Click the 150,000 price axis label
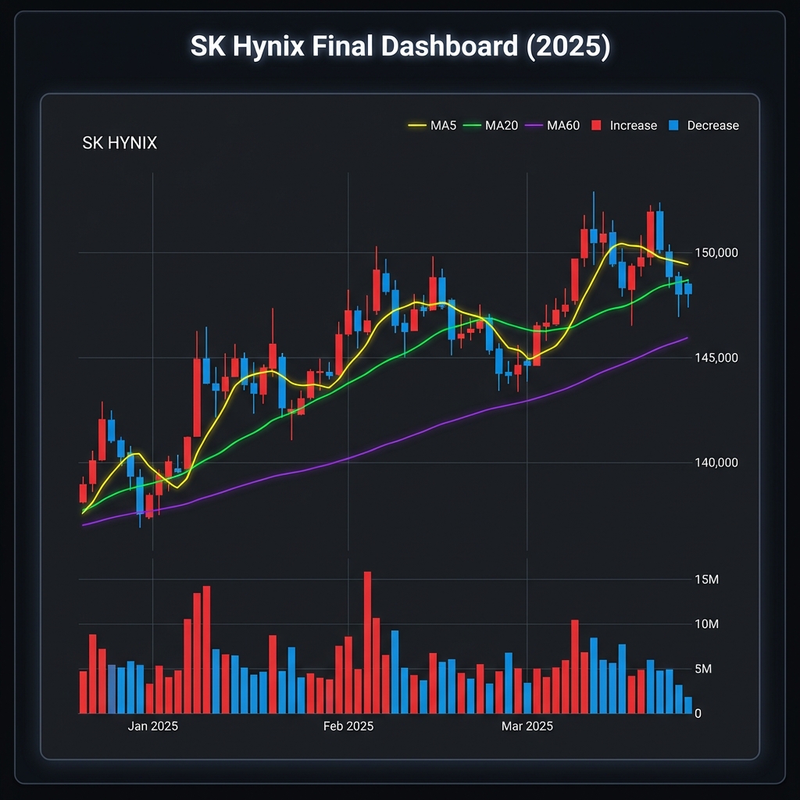800x800 pixels. [716, 252]
